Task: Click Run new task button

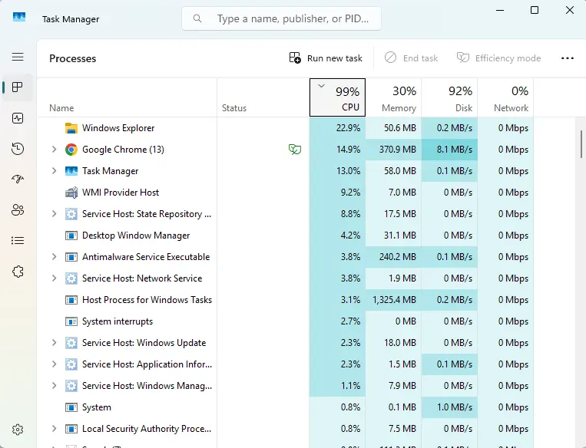Action: (x=326, y=58)
